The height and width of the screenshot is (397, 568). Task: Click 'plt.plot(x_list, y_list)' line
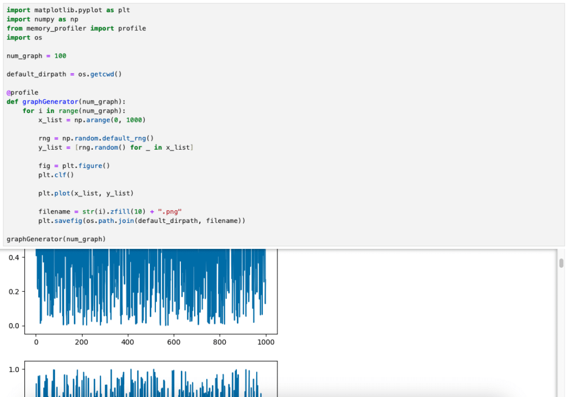[x=86, y=194]
